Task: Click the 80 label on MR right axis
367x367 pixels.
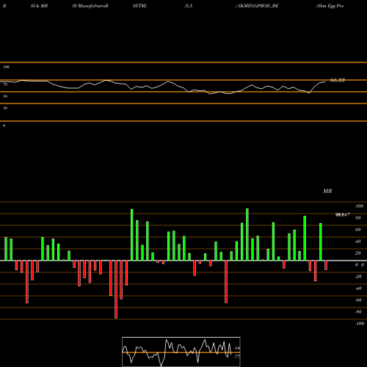Action: [x=358, y=218]
